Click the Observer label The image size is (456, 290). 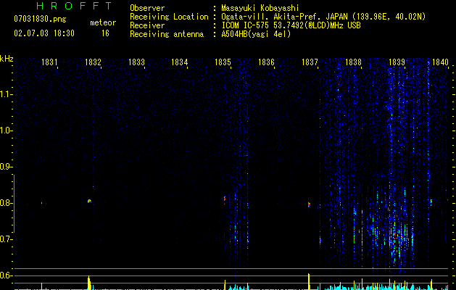(147, 8)
